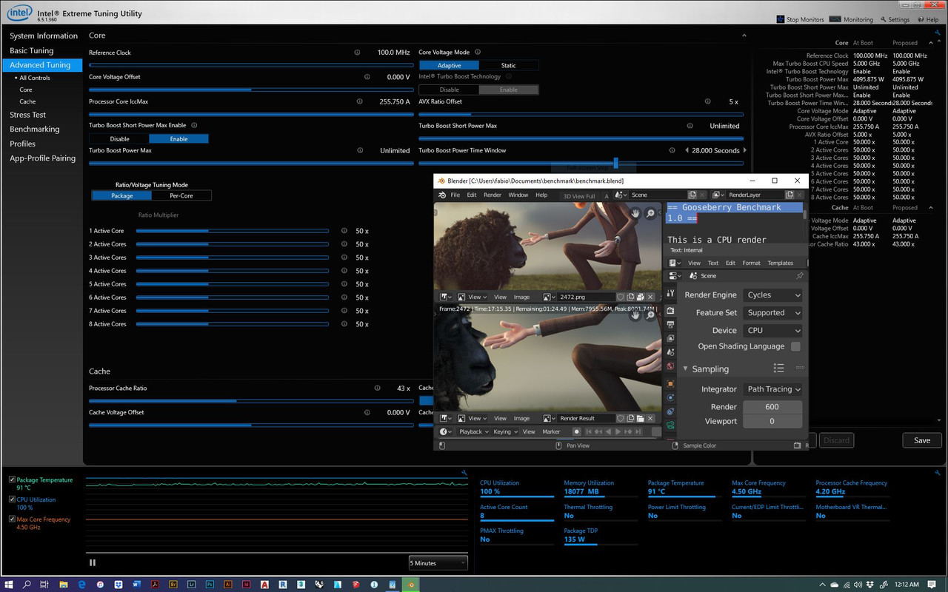948x592 pixels.
Task: Click the Render samples field showing 600
Action: click(772, 406)
